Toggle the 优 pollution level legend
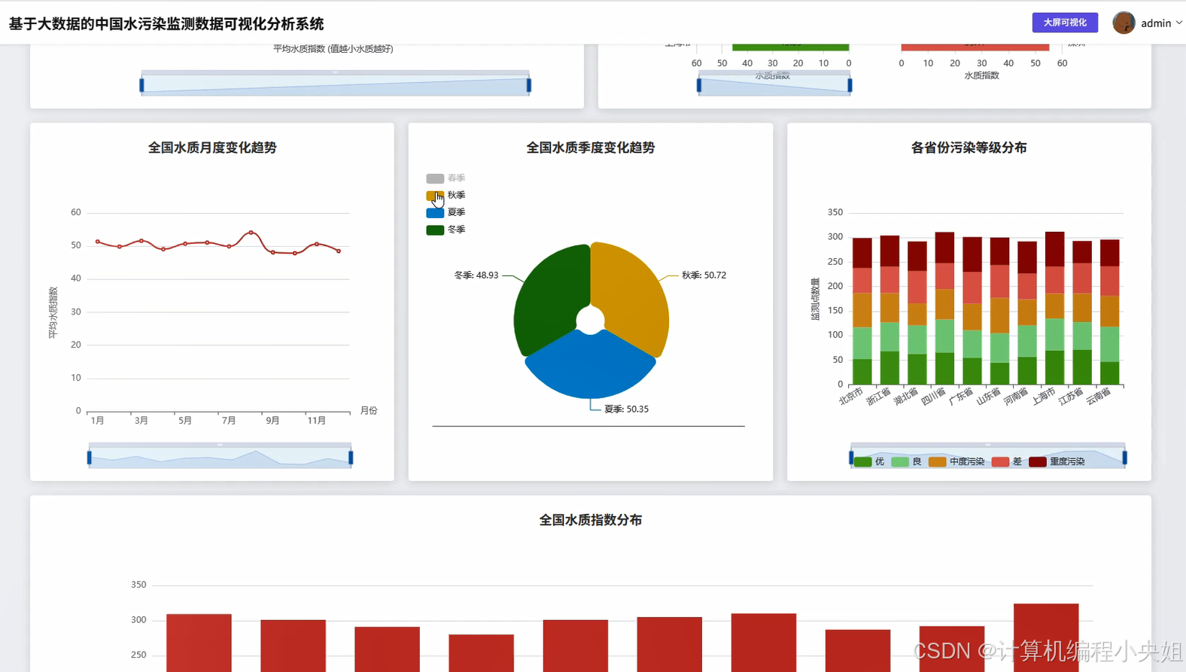The image size is (1186, 672). pyautogui.click(x=869, y=461)
